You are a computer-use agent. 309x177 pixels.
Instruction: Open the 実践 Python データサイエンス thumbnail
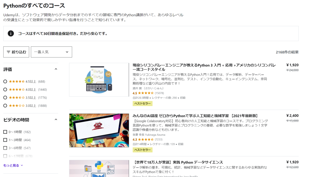pos(99,169)
